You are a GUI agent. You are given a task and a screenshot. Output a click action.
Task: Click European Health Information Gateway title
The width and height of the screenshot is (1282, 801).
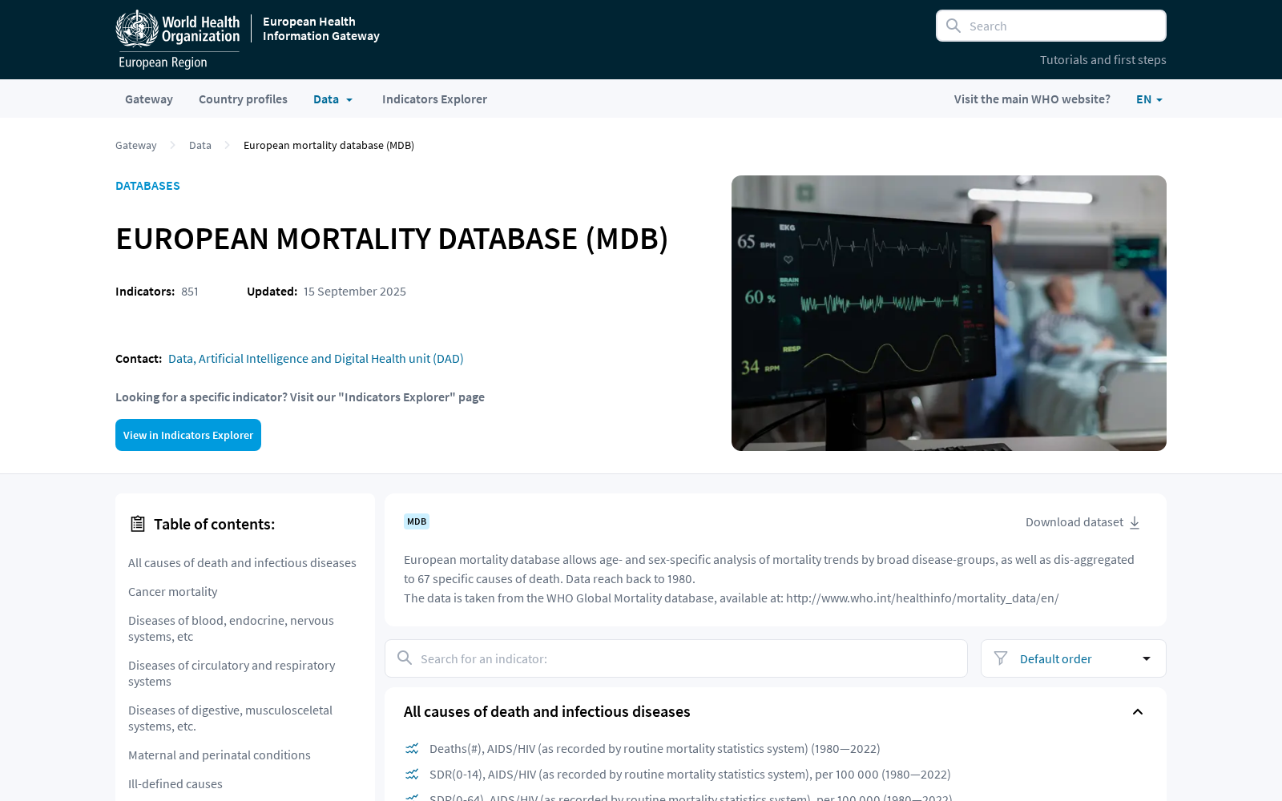(321, 29)
